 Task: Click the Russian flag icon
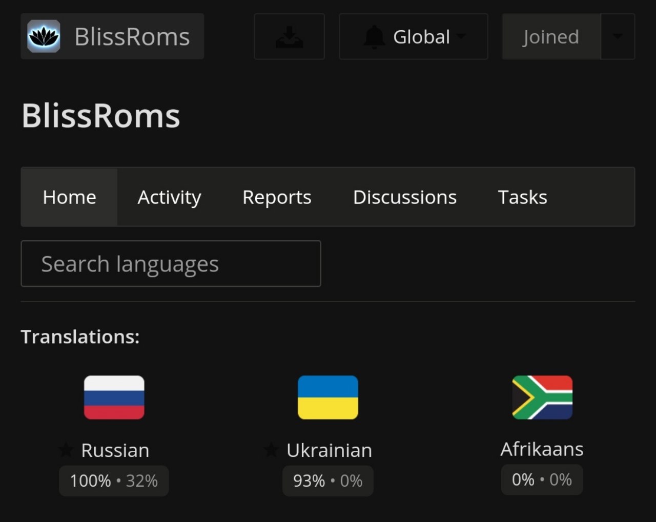[x=114, y=398]
